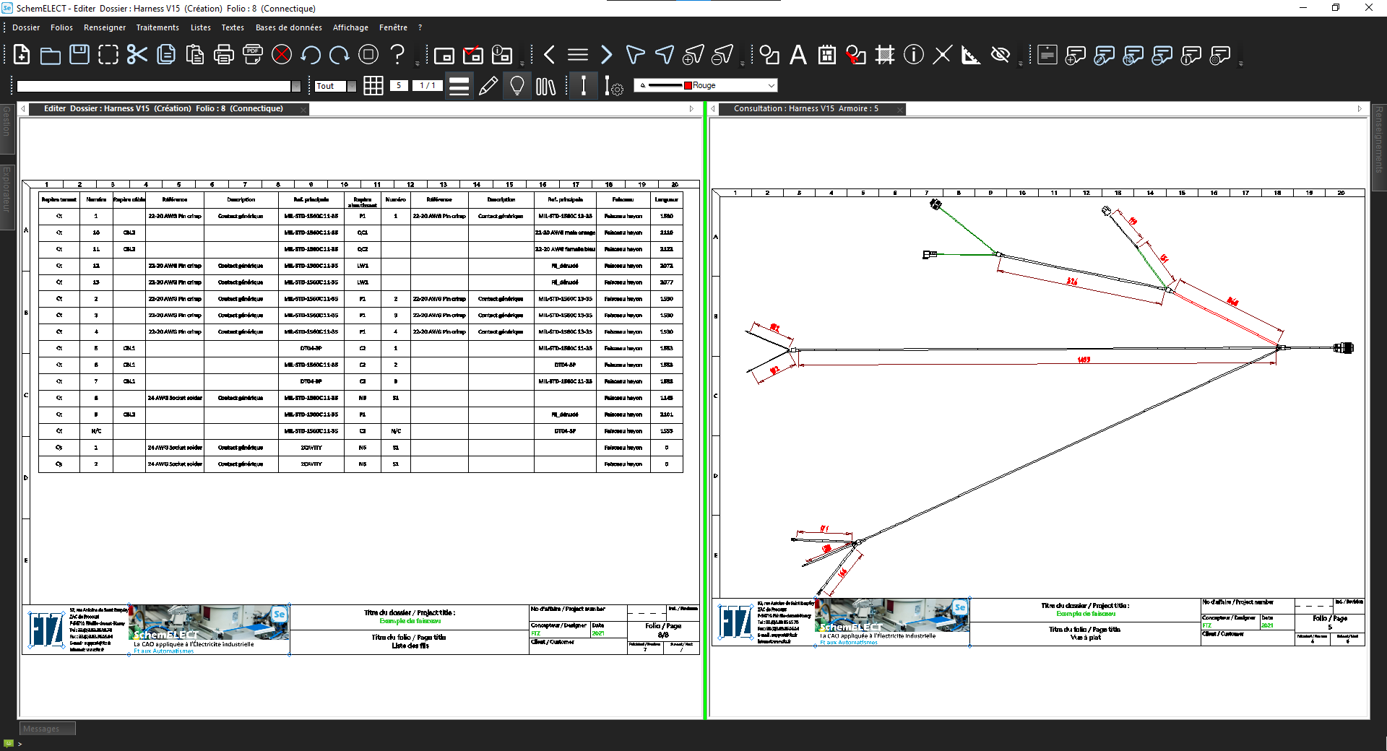The image size is (1387, 751).
Task: Save using the floppy disk icon
Action: click(79, 55)
